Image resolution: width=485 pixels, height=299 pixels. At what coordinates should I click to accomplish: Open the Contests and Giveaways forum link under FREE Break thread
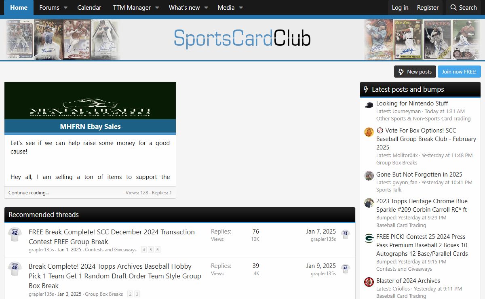tap(111, 250)
